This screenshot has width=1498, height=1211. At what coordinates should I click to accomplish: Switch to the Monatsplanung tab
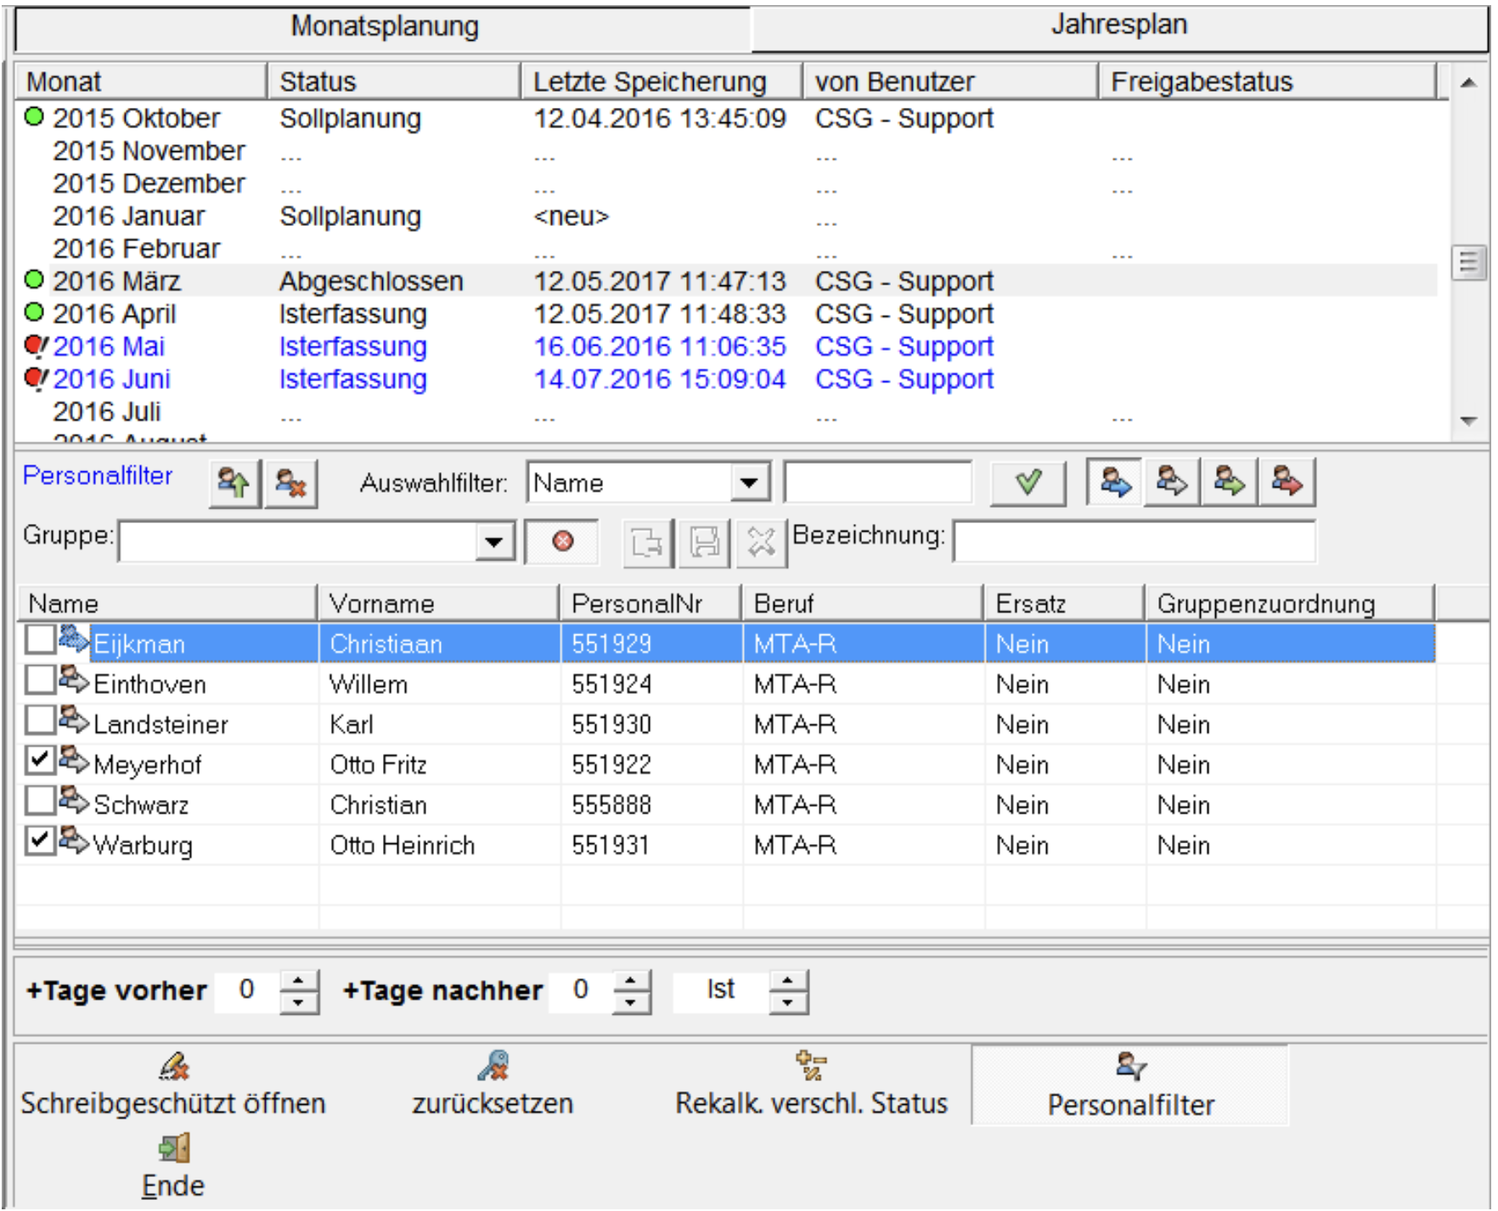[384, 27]
